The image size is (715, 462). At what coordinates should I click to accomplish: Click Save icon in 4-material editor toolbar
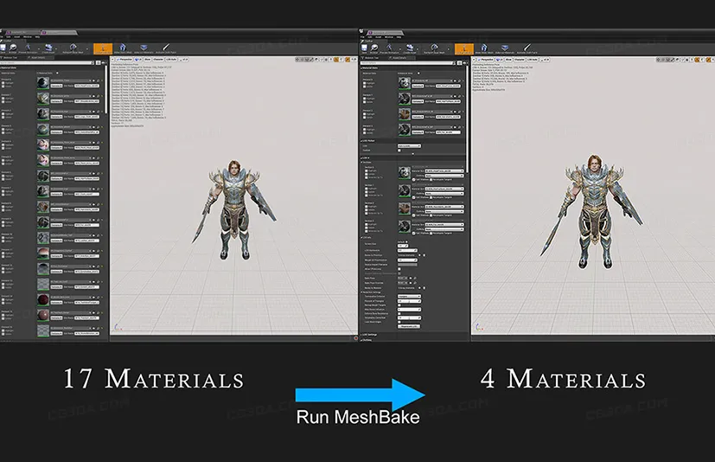(x=364, y=48)
